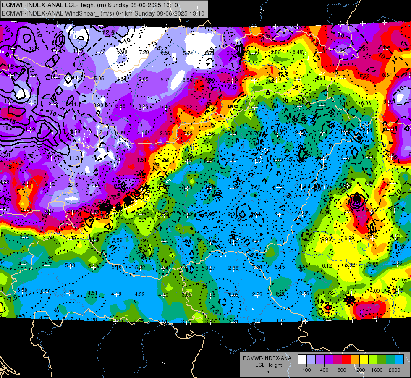Click the legend tick label '100'
The height and width of the screenshot is (378, 411).
(x=306, y=370)
